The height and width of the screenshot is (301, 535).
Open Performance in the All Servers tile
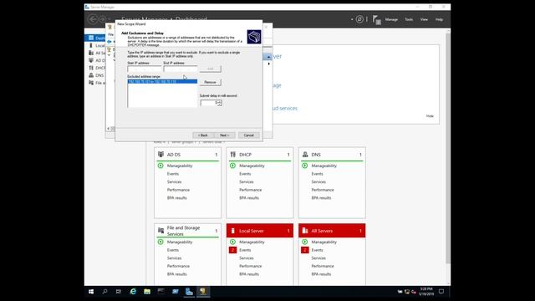tap(323, 266)
